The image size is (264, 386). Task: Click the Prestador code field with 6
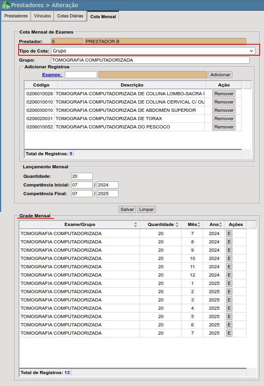tap(67, 41)
